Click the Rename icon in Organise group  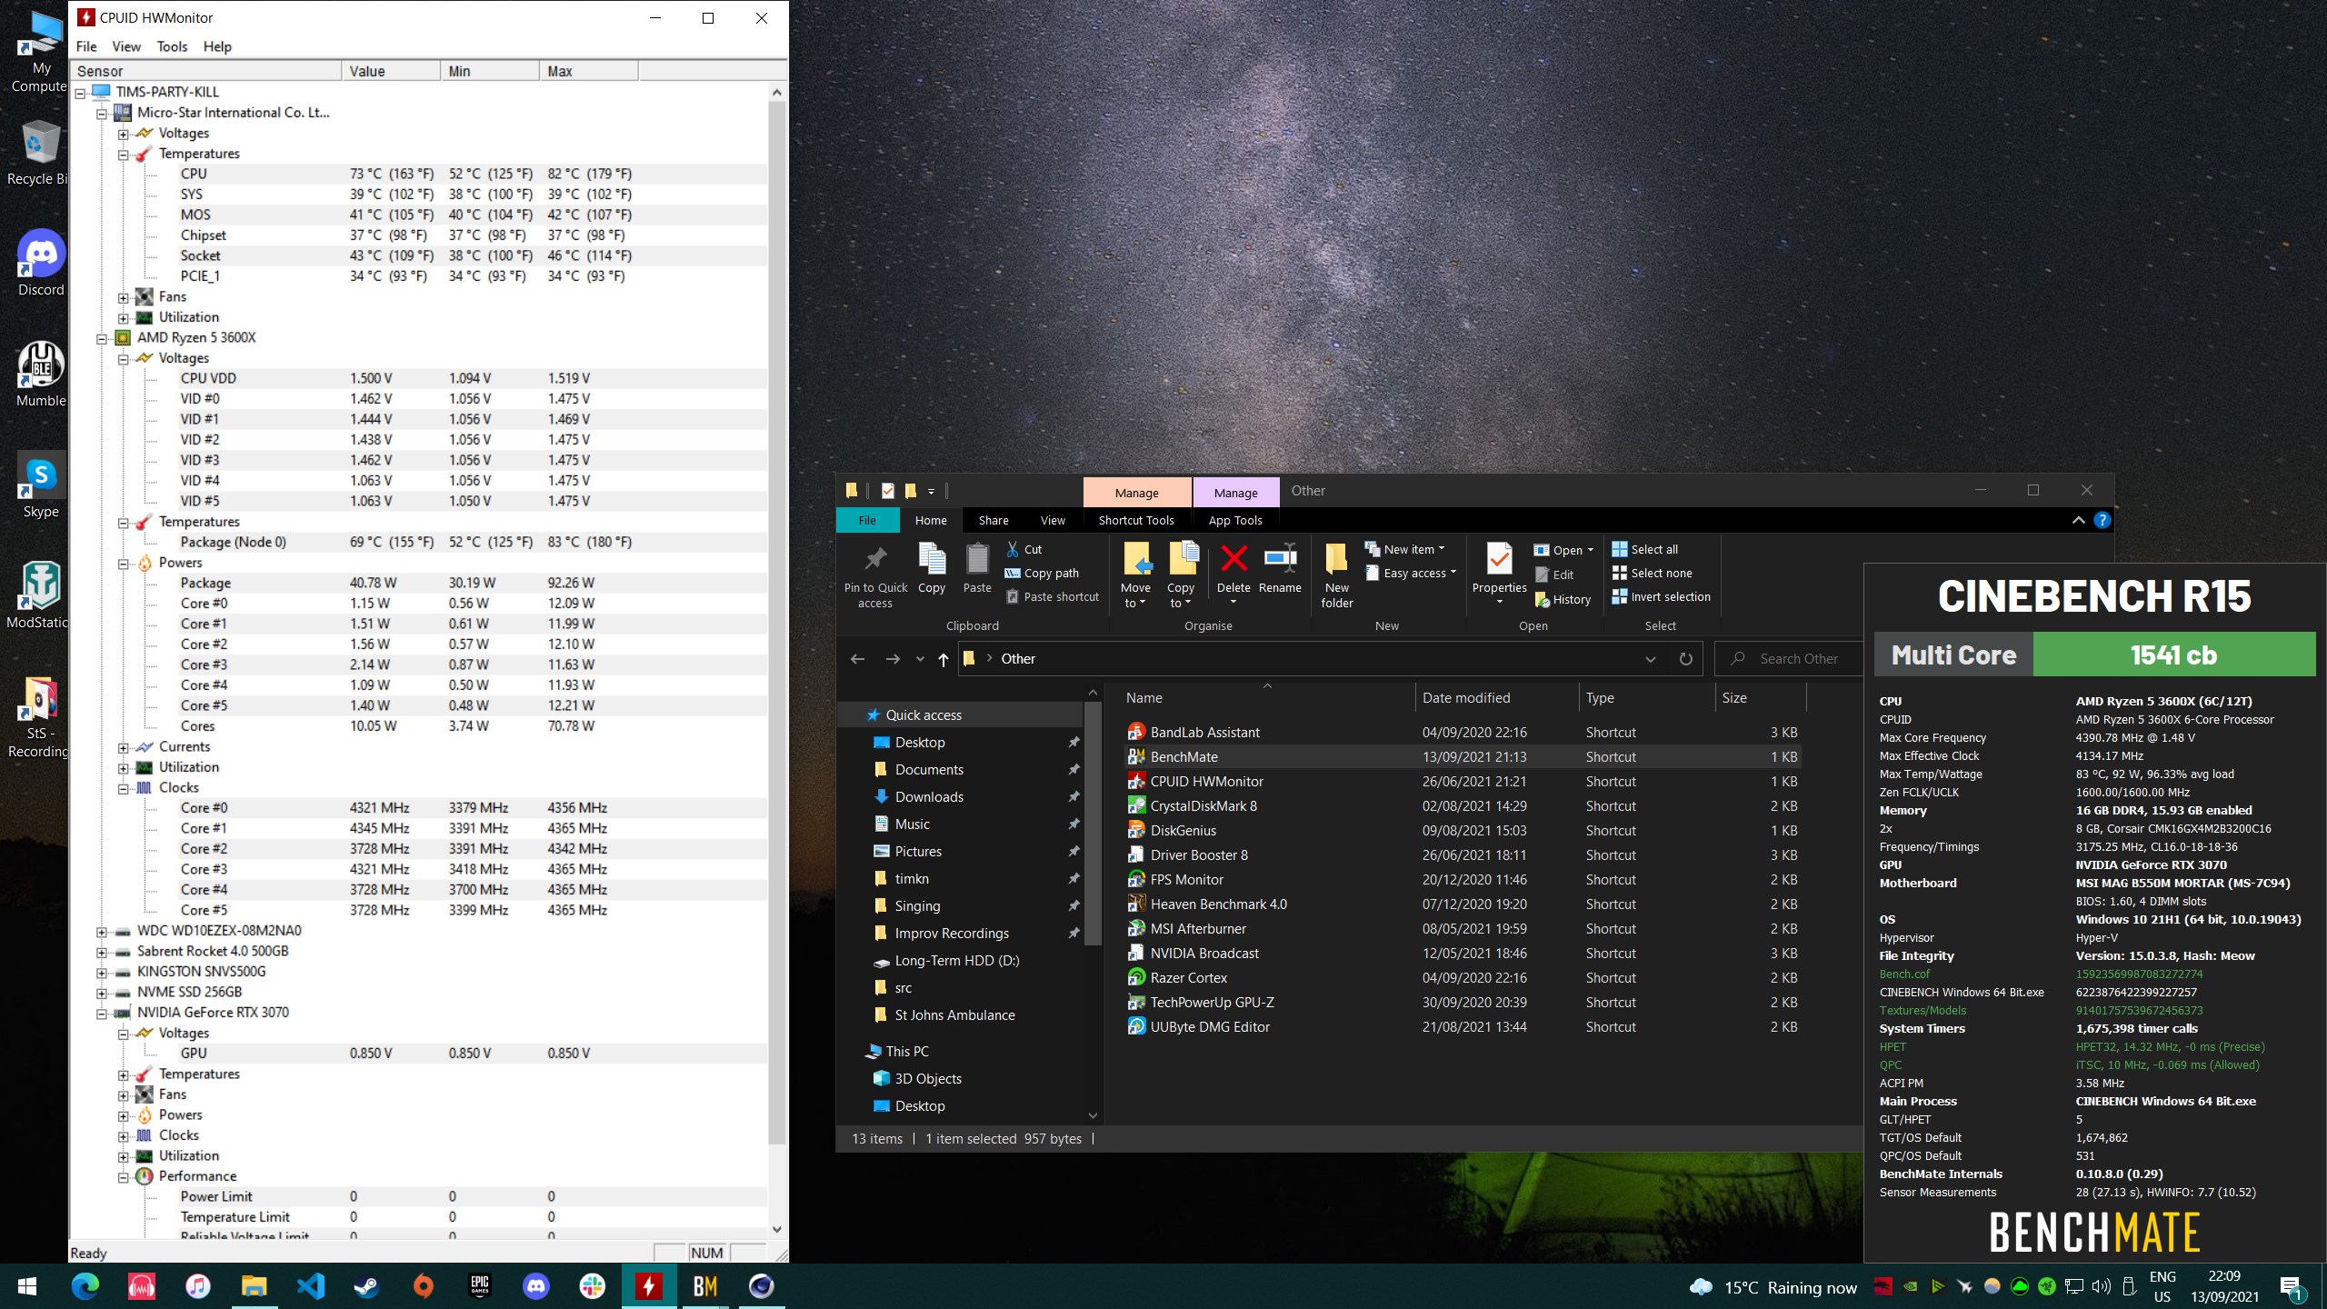coord(1280,558)
